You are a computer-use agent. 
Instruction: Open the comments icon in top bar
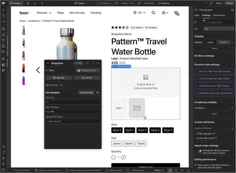coord(211,3)
